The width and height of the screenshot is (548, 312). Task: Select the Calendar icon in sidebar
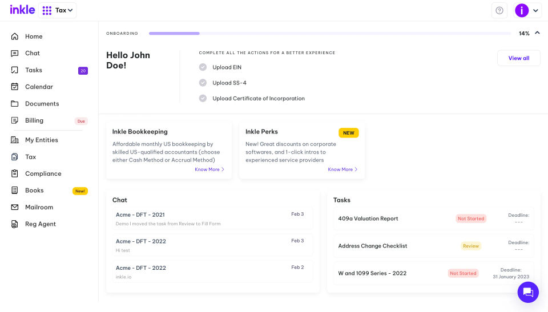point(15,87)
